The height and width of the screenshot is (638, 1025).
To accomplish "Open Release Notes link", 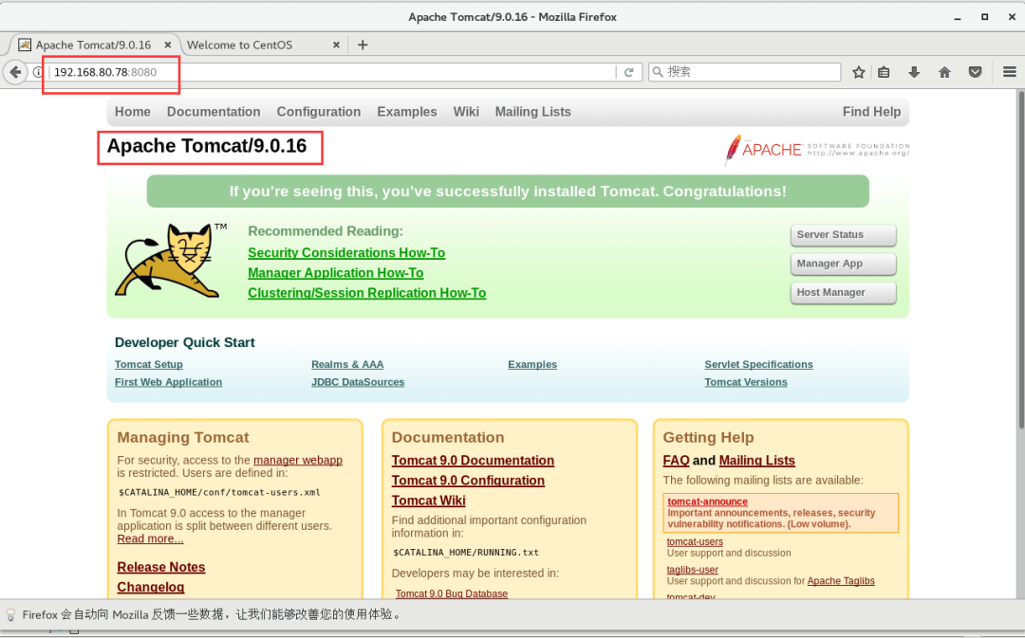I will pyautogui.click(x=160, y=568).
